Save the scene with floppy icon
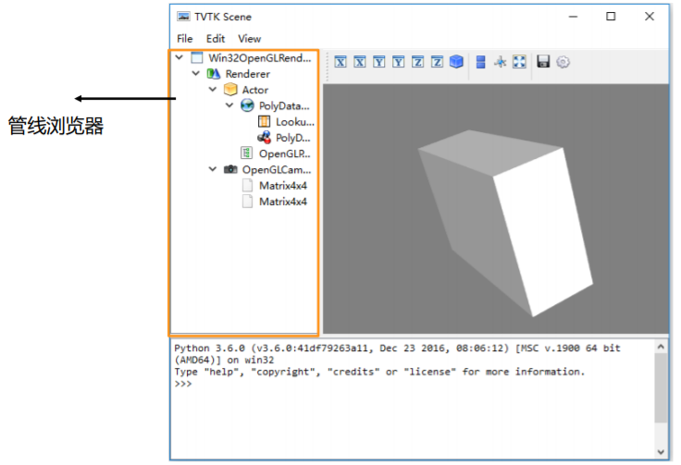 543,62
